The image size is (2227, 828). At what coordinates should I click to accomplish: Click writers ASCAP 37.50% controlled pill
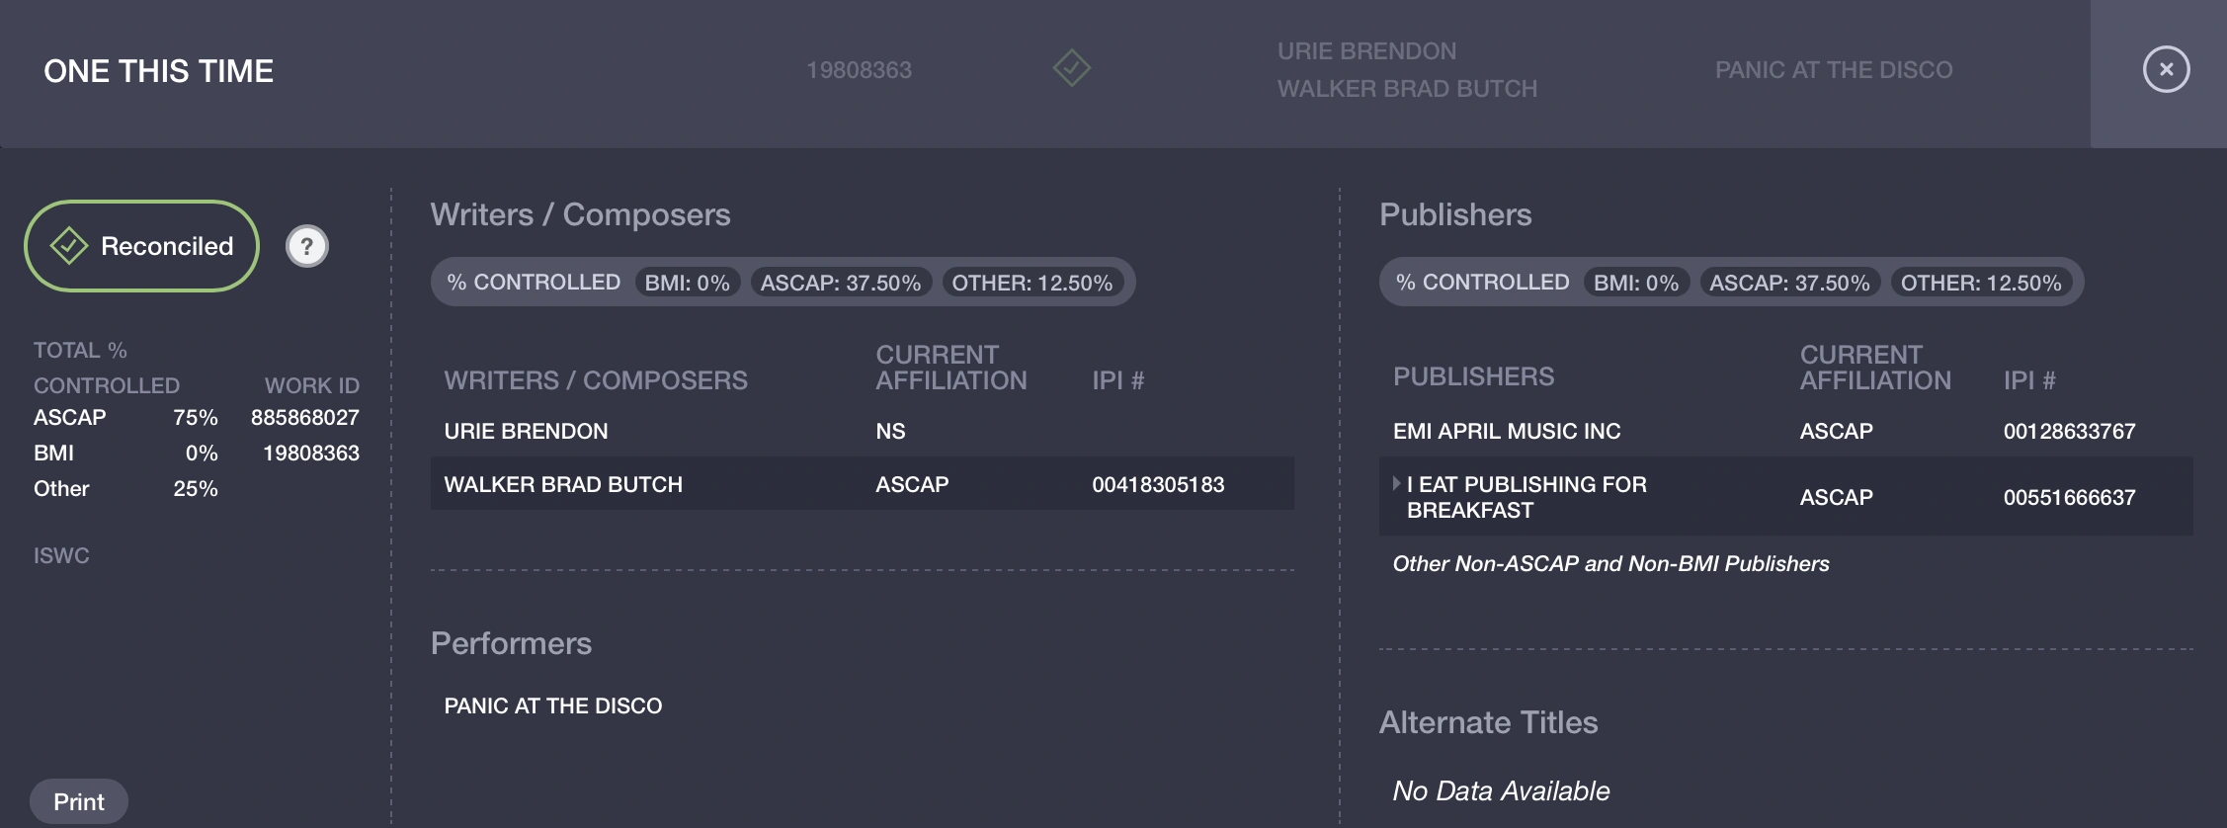[840, 283]
